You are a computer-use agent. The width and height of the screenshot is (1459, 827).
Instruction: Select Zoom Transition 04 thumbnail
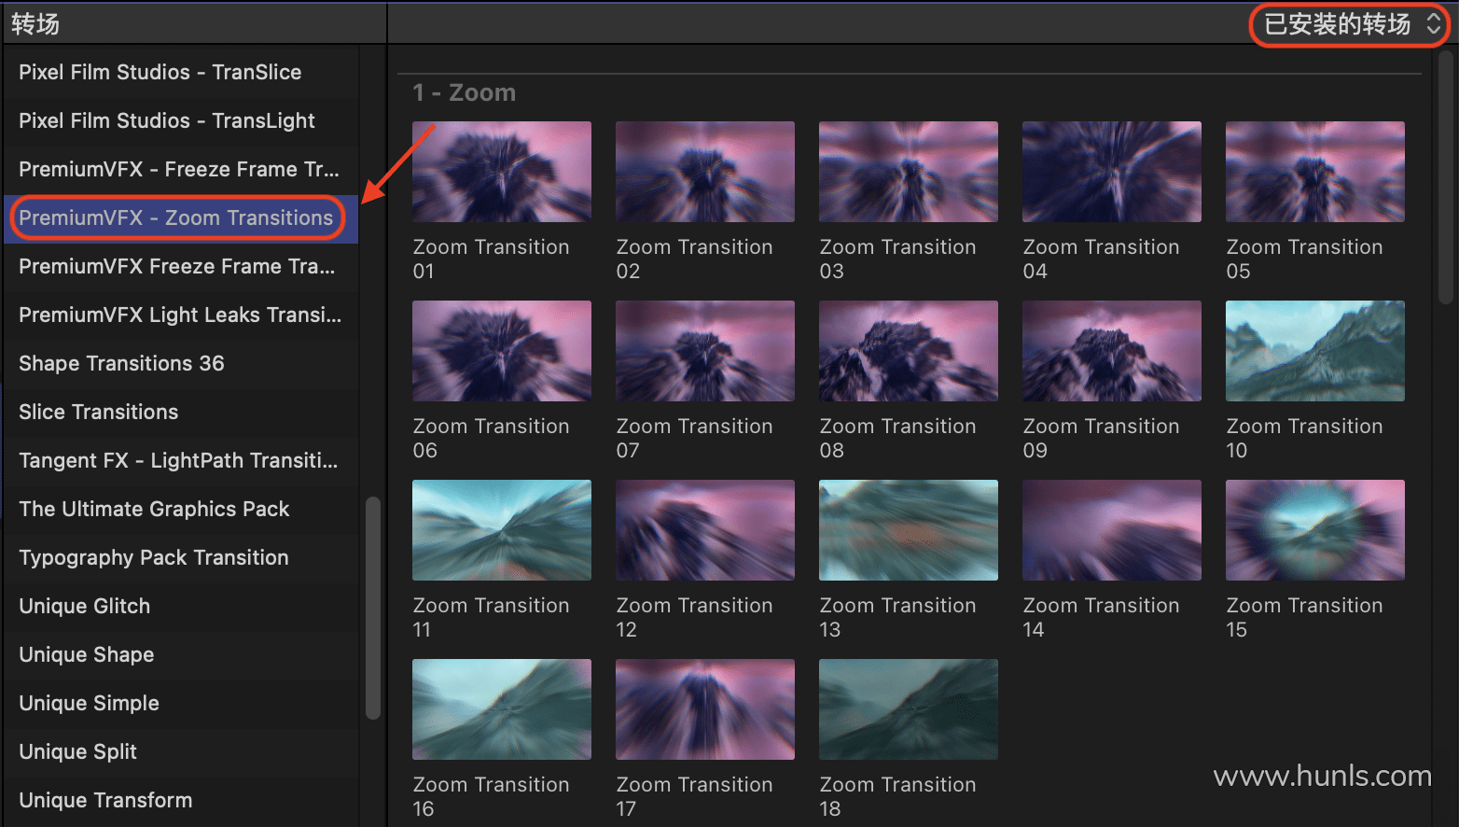click(1112, 172)
